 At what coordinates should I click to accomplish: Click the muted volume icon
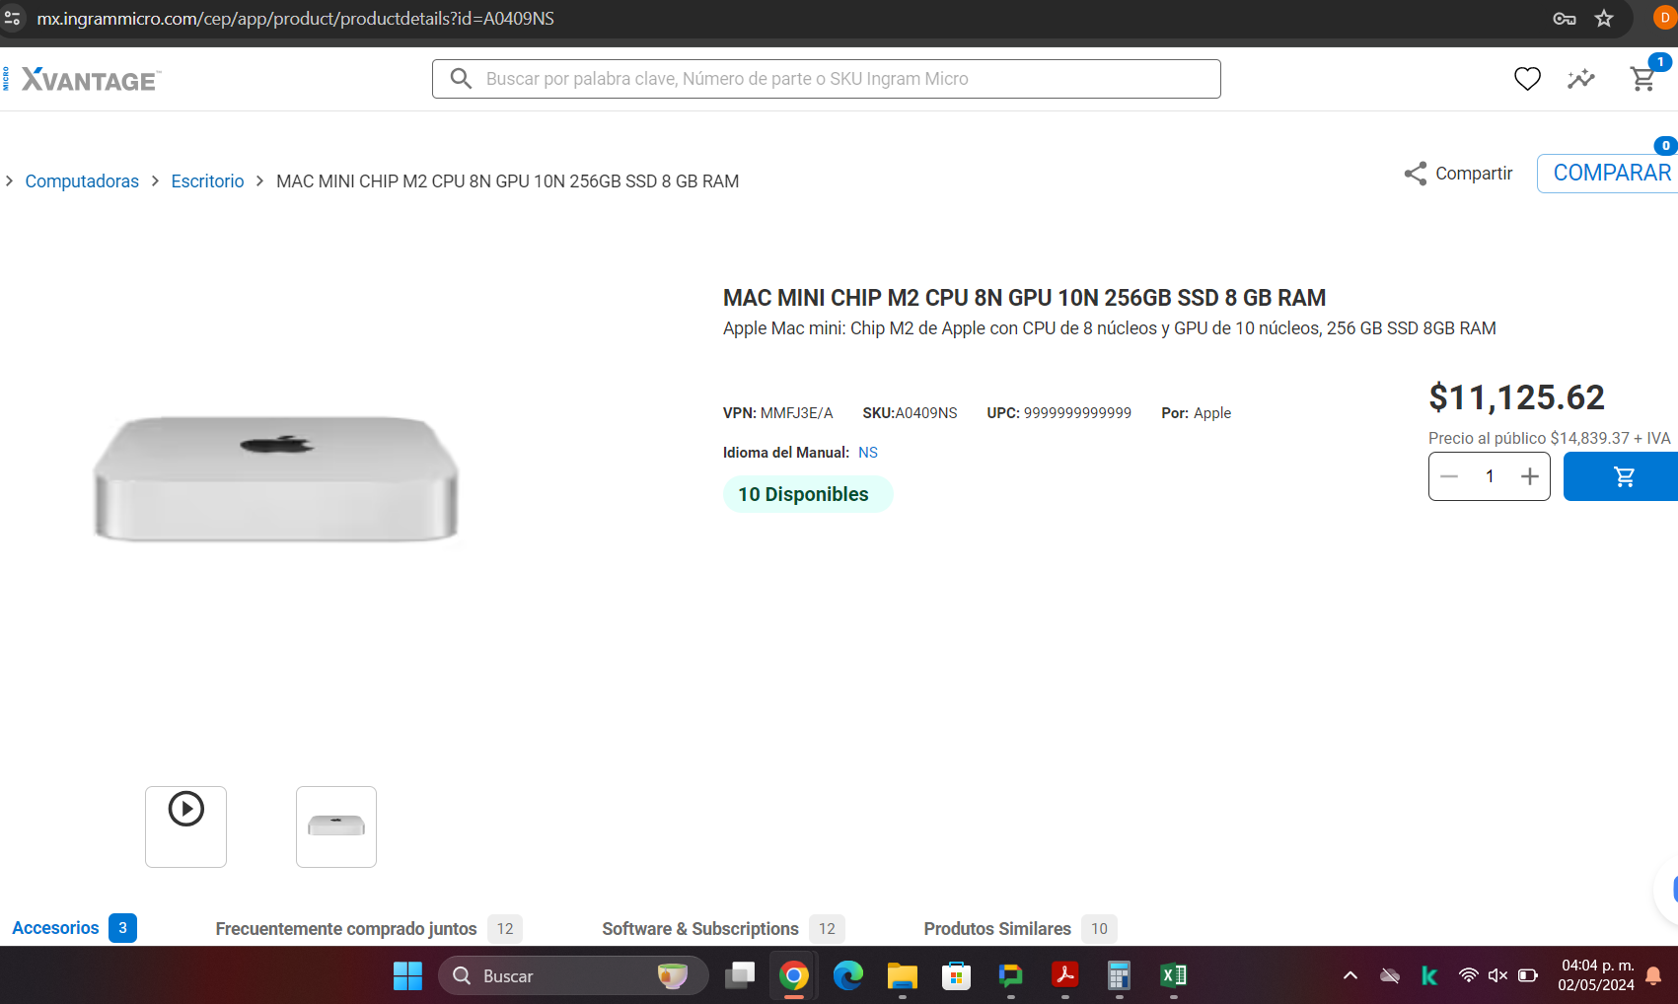coord(1497,975)
